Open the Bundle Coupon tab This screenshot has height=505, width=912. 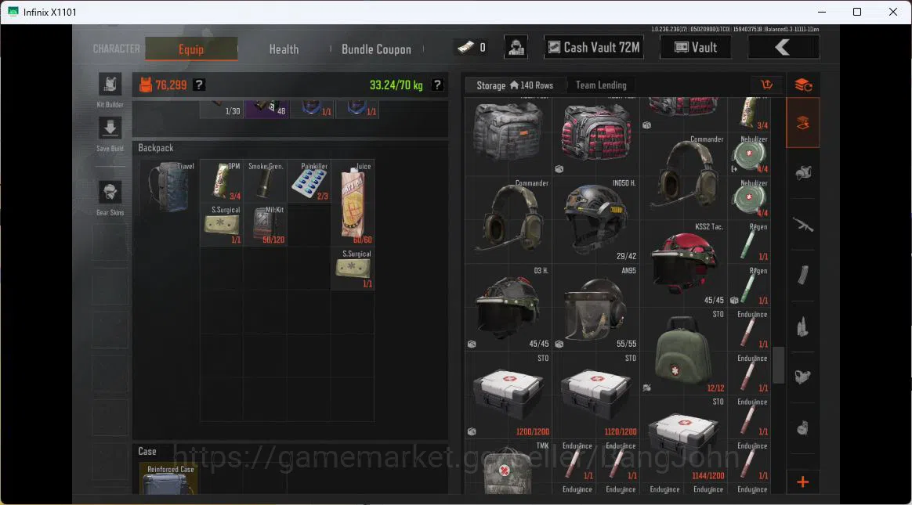(376, 49)
